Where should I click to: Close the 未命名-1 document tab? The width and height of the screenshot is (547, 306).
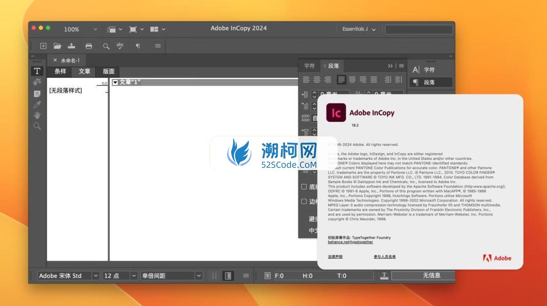pyautogui.click(x=55, y=60)
